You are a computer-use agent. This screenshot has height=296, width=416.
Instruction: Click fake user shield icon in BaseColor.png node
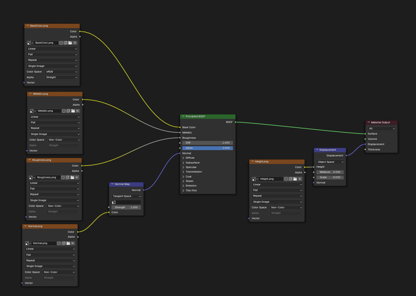[61, 43]
